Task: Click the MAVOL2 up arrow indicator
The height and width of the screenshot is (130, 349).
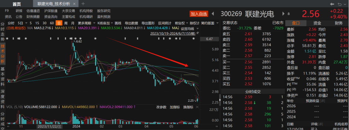Action: [134, 107]
